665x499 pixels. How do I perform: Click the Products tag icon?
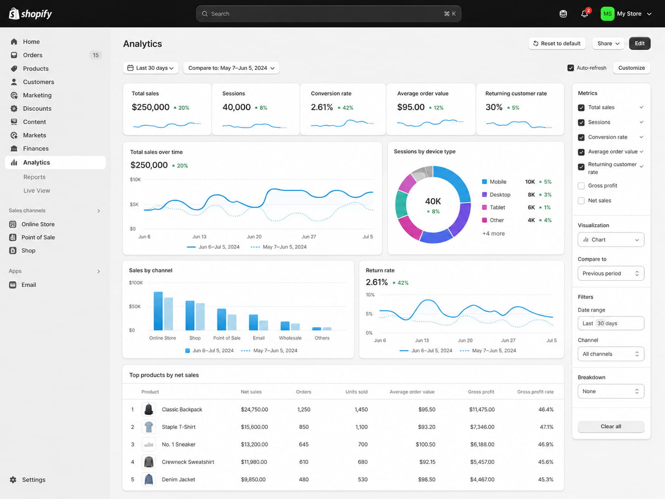coord(14,68)
